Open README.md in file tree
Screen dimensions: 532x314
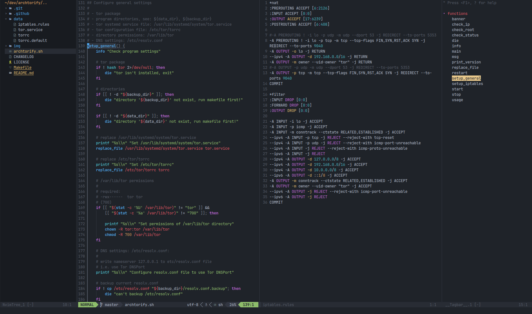24,73
